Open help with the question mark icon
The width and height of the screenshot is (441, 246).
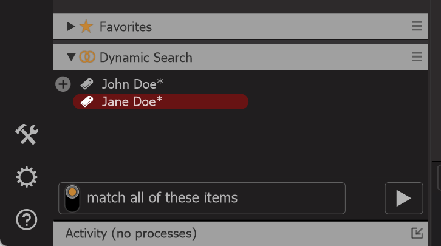pos(27,219)
